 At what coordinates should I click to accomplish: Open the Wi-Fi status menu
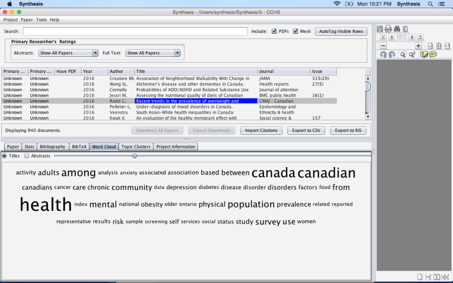337,4
